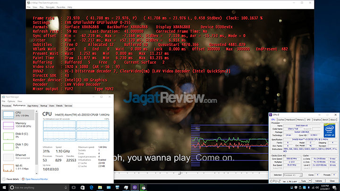The height and width of the screenshot is (191, 340).
Task: Switch to the App history tab
Action: tap(33, 106)
